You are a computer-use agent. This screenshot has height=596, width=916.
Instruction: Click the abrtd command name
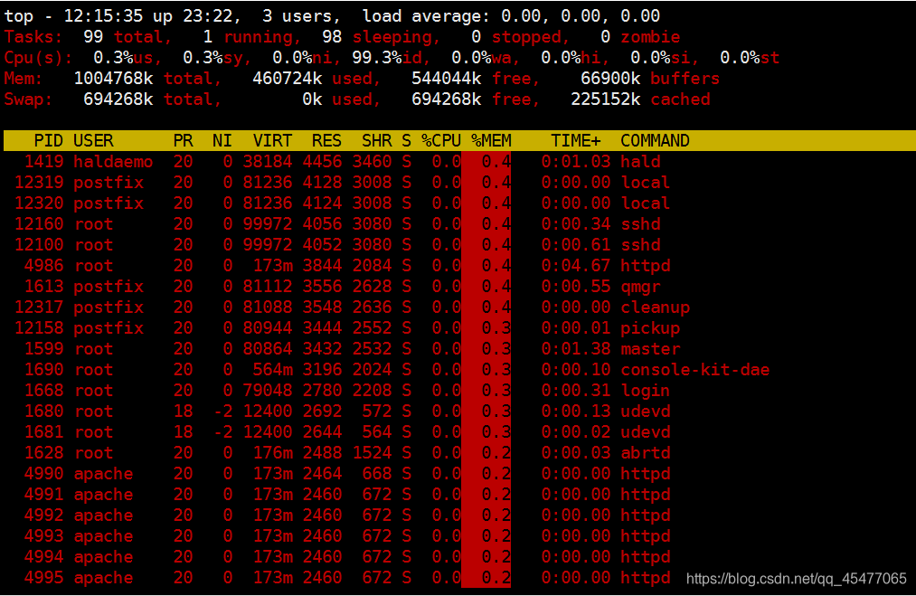click(645, 453)
